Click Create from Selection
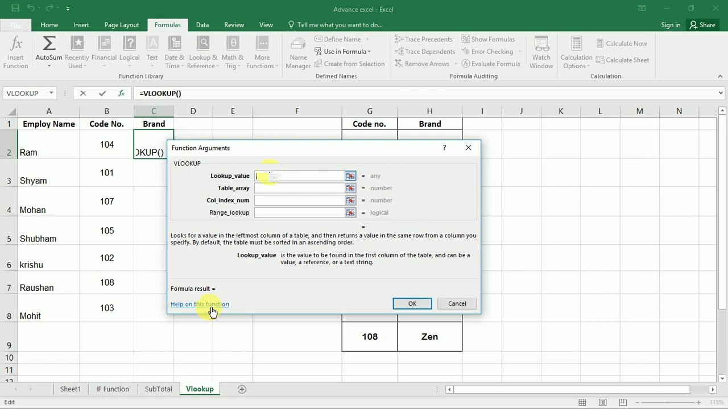 349,64
